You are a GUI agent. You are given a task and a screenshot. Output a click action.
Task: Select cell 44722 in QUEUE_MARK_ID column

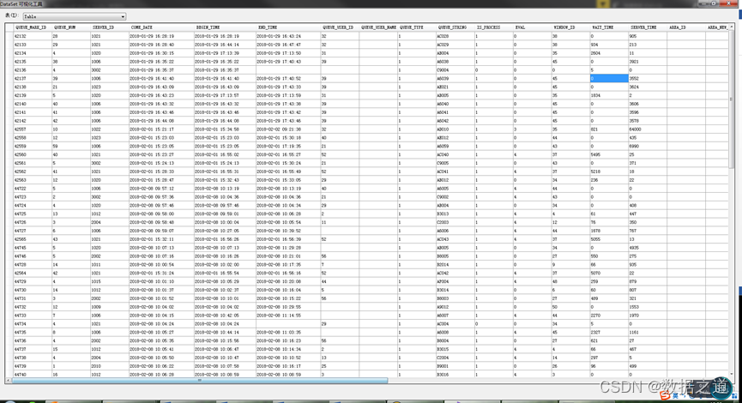point(33,189)
